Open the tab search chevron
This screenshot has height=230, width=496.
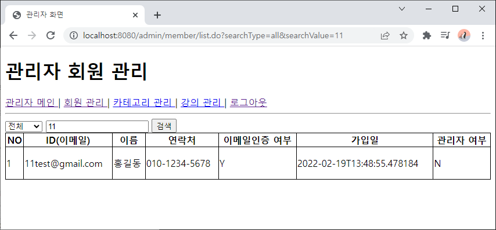click(x=402, y=9)
